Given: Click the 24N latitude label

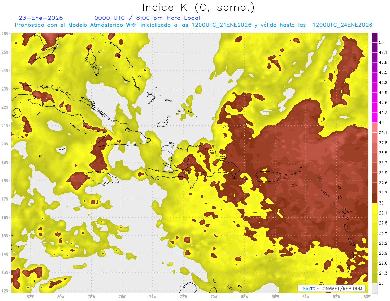Looking at the screenshot, I should (x=5, y=70).
